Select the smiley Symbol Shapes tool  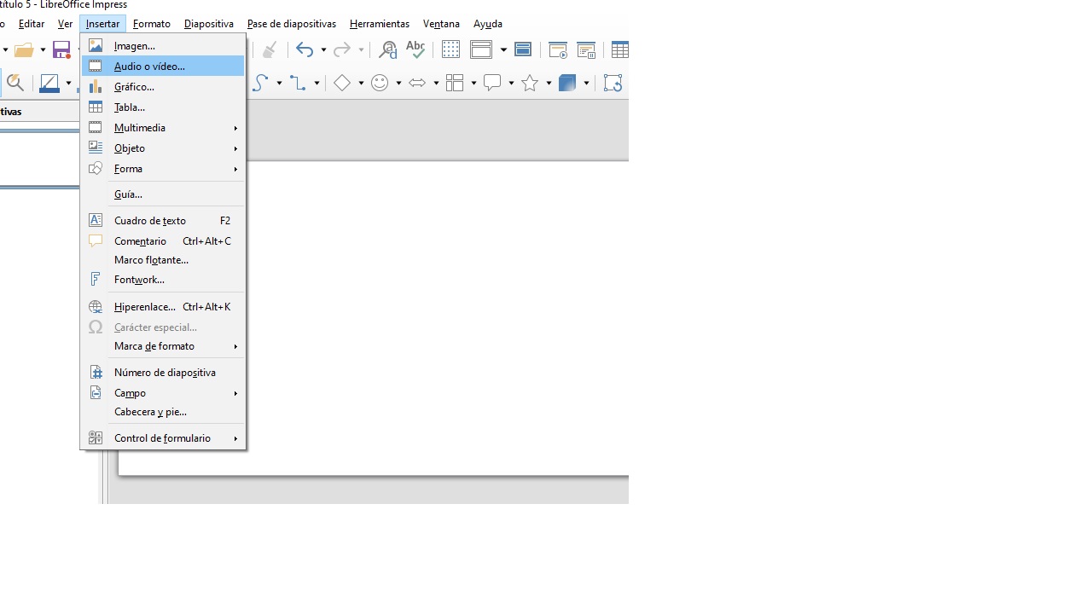tap(380, 83)
